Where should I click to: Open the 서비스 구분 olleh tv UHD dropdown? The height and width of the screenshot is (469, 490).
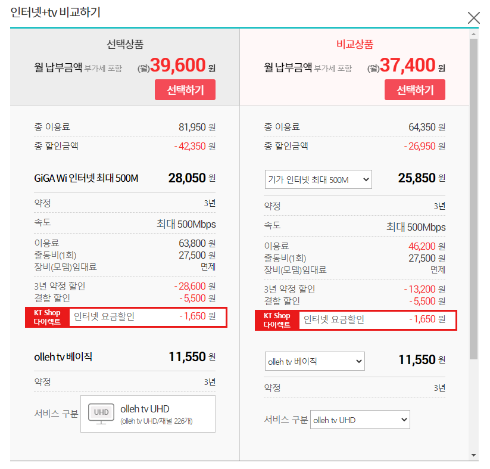360,420
